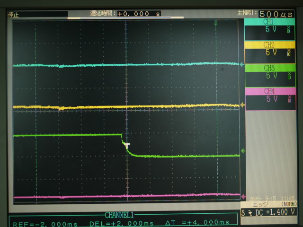Click the delay time +0.000 s field
Viewport: 303px width, 227px height.
click(x=139, y=14)
